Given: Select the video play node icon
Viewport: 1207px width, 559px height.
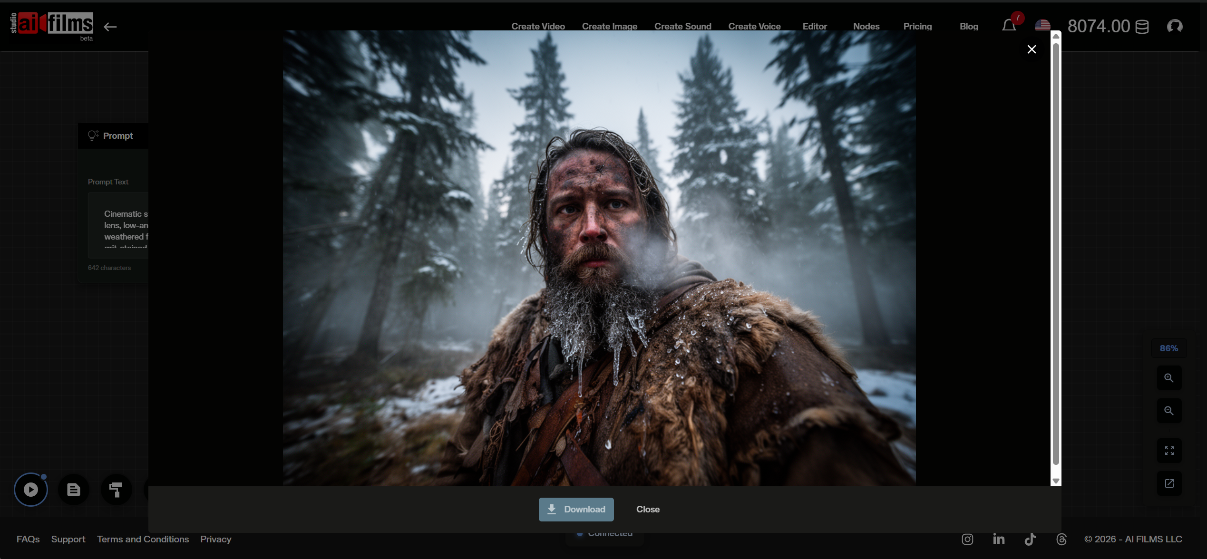Looking at the screenshot, I should click(30, 489).
